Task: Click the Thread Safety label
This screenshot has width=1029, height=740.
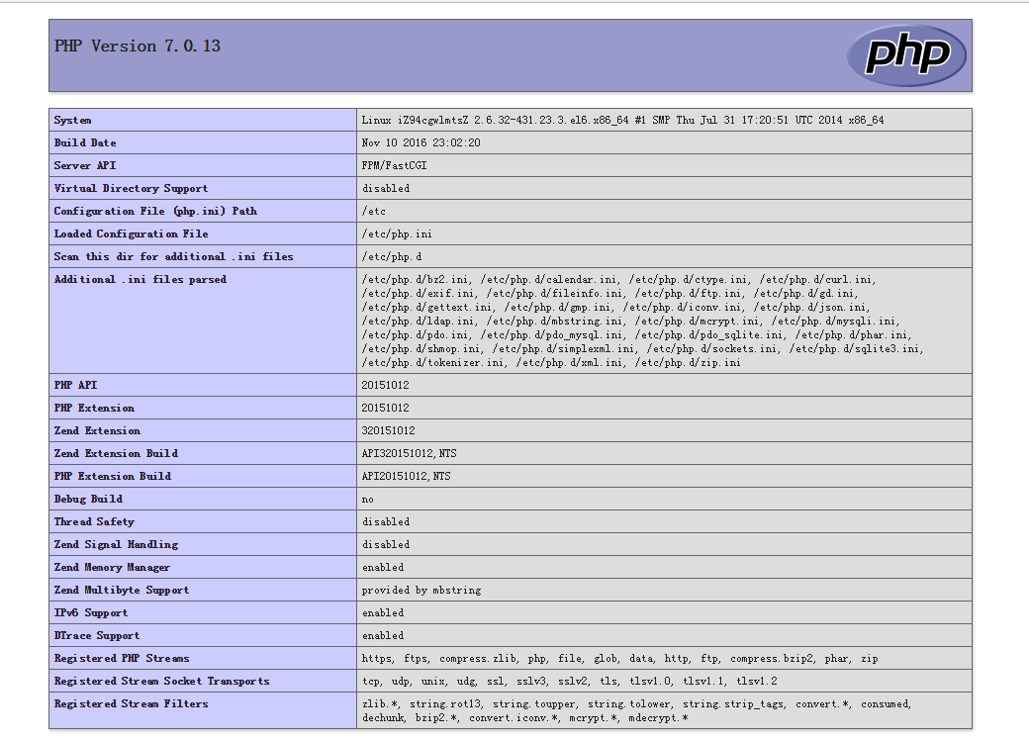Action: [94, 521]
